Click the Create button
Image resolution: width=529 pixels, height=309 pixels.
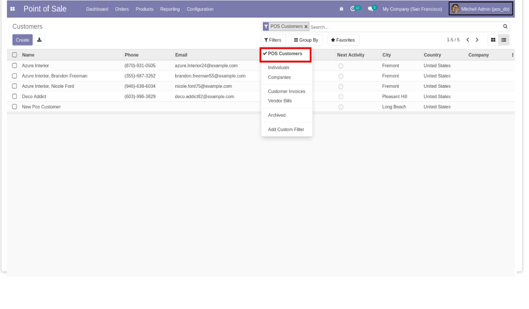pyautogui.click(x=22, y=40)
